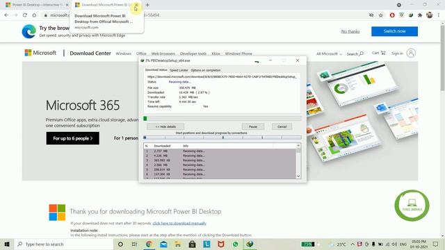Screen dimensions: 445x250
Task: Open WhatsApp on the taskbar
Action: point(235,244)
